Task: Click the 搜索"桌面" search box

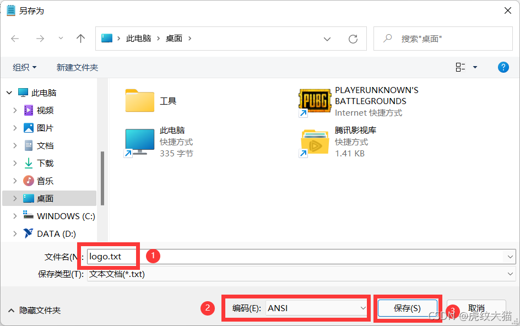Action: coord(443,39)
